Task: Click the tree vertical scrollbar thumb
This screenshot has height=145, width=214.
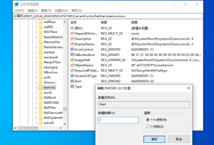Action: (x=65, y=109)
